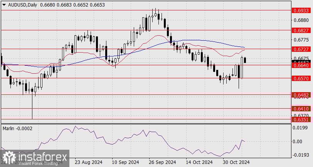
Task: Click the 10 Sep 2024 date label
Action: 125,162
